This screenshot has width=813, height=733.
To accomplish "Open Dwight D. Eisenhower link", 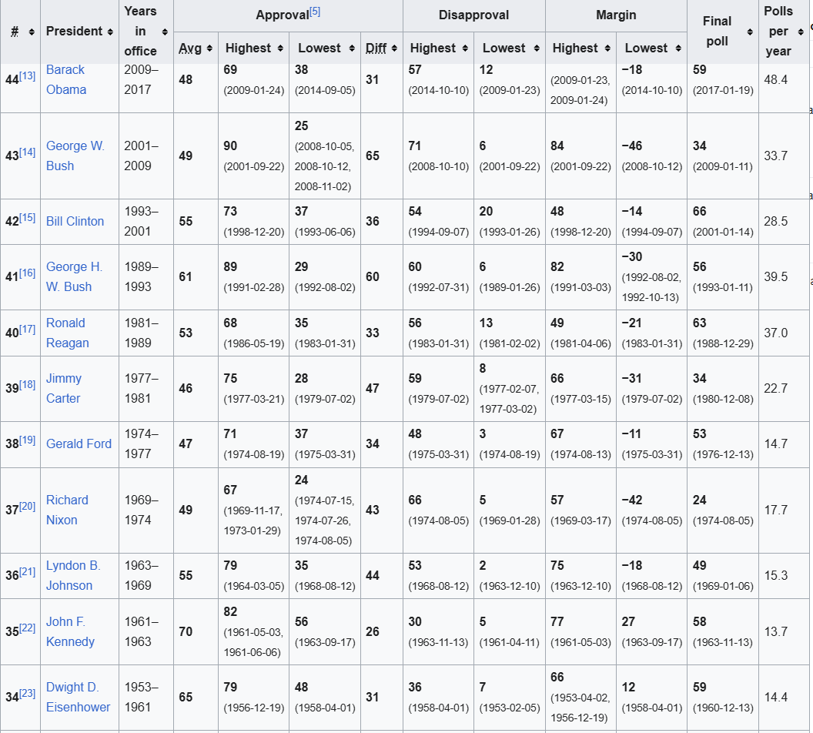I will (78, 698).
